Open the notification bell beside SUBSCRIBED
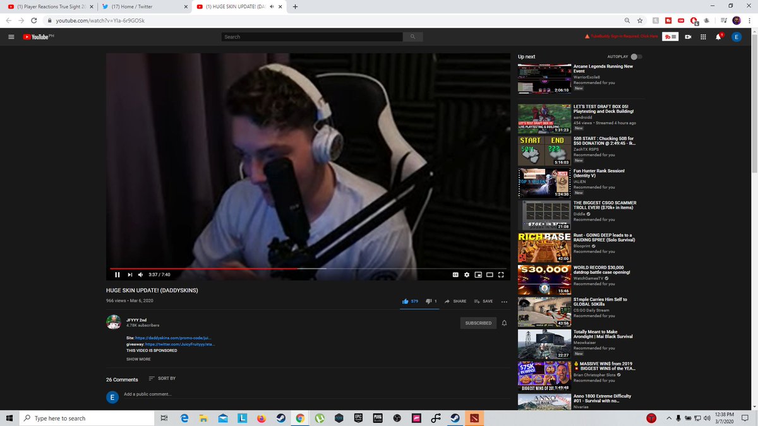This screenshot has height=426, width=758. (x=504, y=323)
